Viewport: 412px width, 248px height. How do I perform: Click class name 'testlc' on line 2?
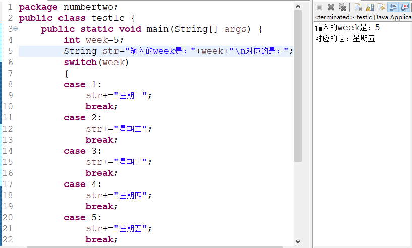[108, 18]
